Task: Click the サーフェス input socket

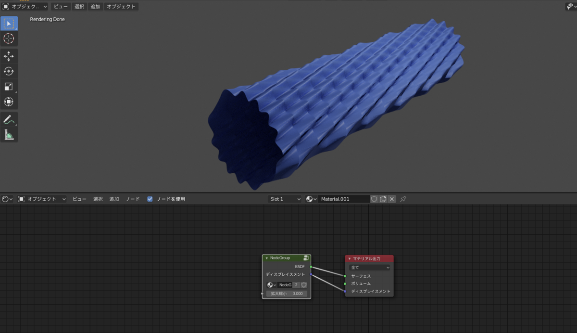Action: [345, 276]
